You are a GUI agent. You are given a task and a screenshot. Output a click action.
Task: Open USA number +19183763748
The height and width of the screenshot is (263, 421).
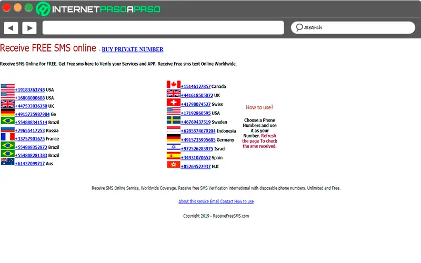point(30,89)
